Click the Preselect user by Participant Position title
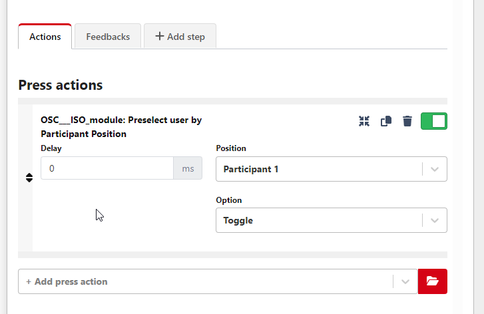This screenshot has height=314, width=484. (121, 126)
